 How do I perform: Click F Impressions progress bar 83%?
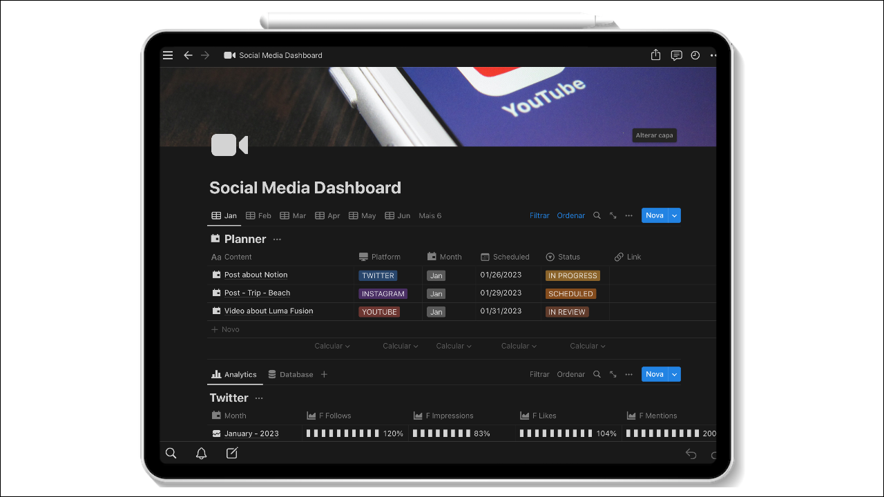(x=452, y=433)
